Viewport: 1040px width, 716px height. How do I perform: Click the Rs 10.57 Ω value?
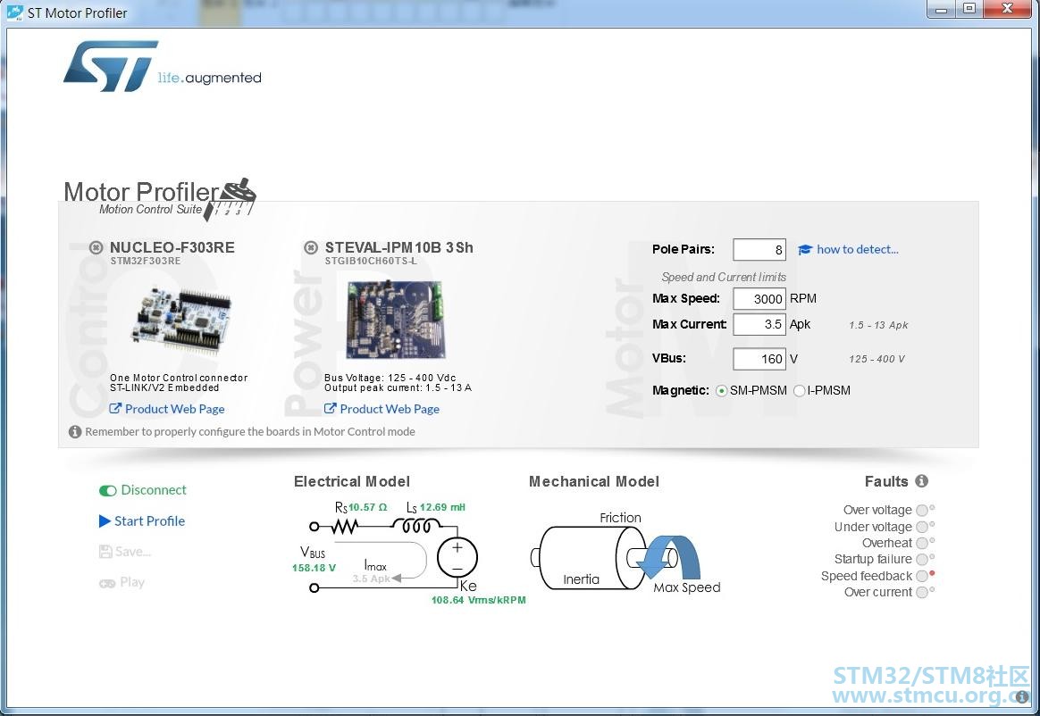coord(367,507)
